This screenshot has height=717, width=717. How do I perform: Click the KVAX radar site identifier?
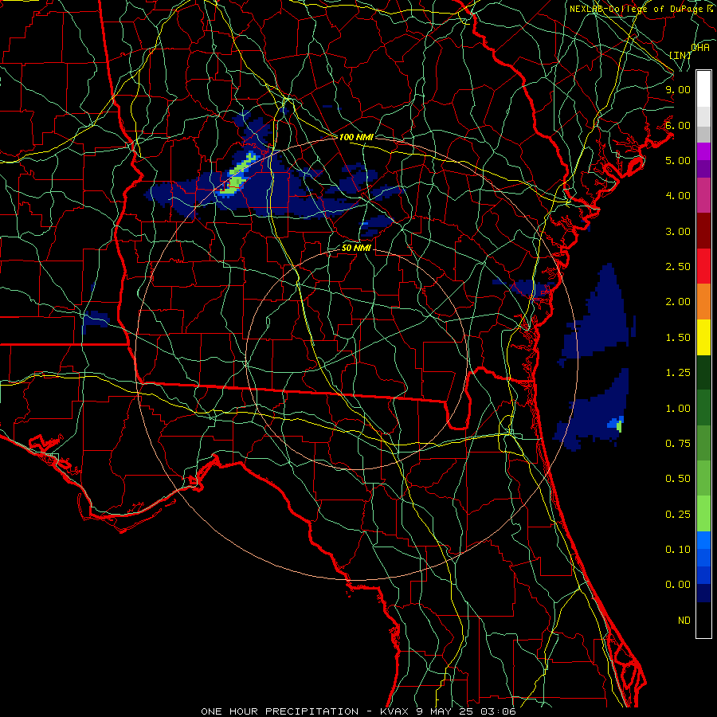[x=395, y=711]
